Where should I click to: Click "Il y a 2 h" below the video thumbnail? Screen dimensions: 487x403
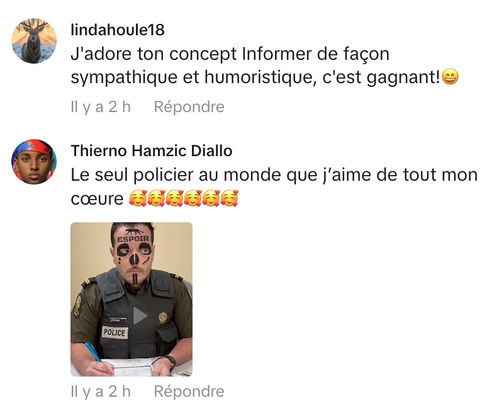tap(101, 391)
